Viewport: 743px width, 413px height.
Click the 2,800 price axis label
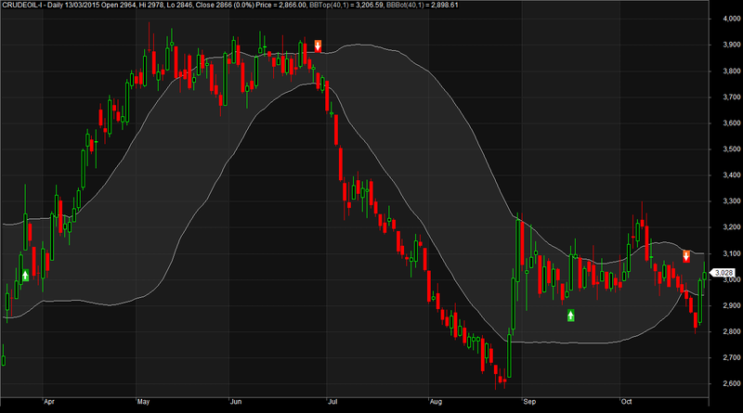(732, 331)
